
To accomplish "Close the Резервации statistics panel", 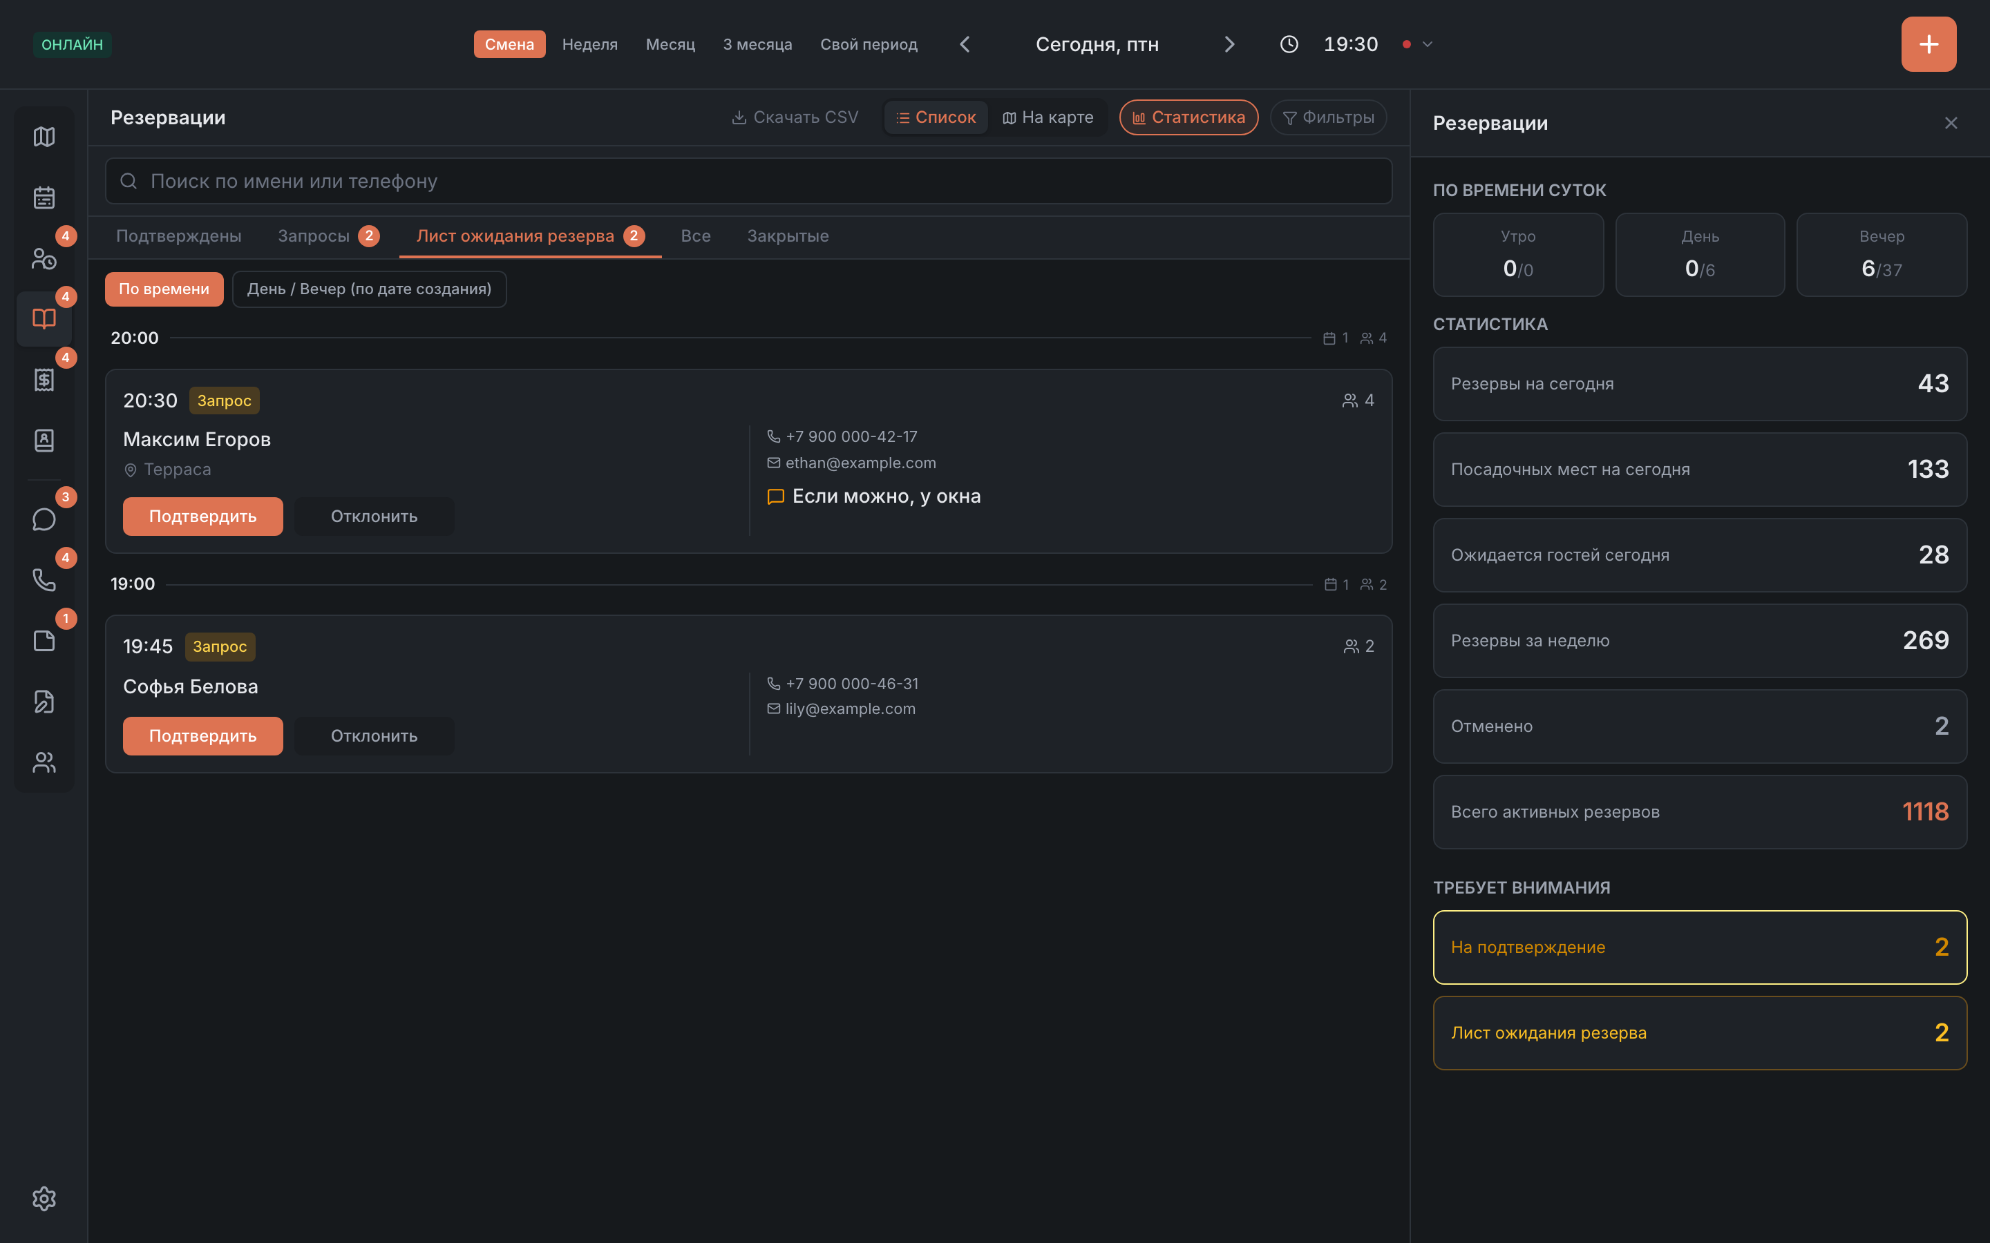I will coord(1951,124).
